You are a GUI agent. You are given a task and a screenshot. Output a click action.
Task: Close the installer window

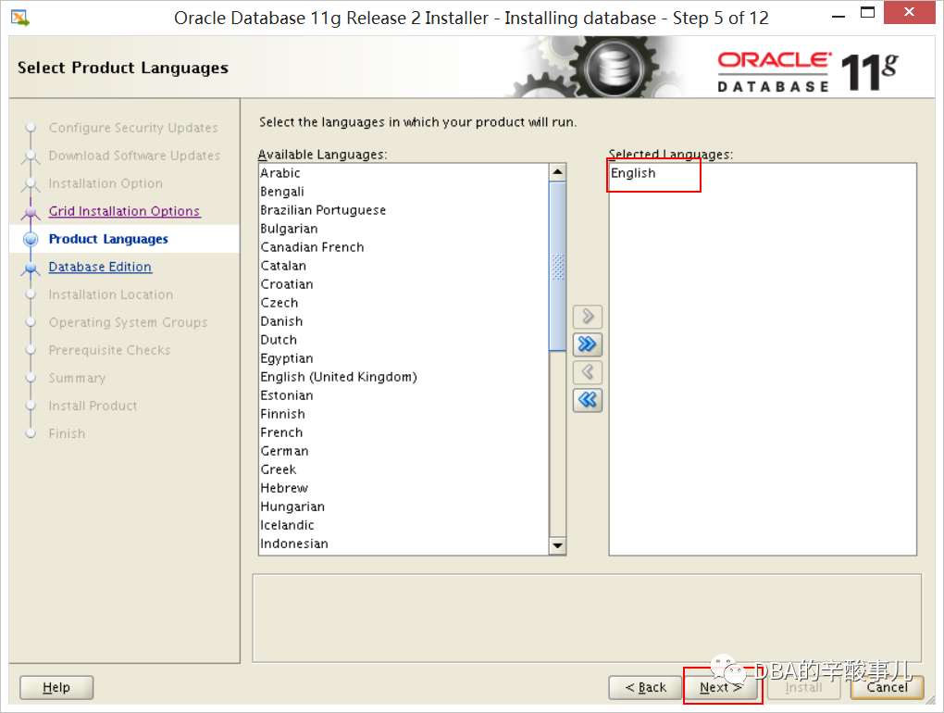pyautogui.click(x=909, y=12)
